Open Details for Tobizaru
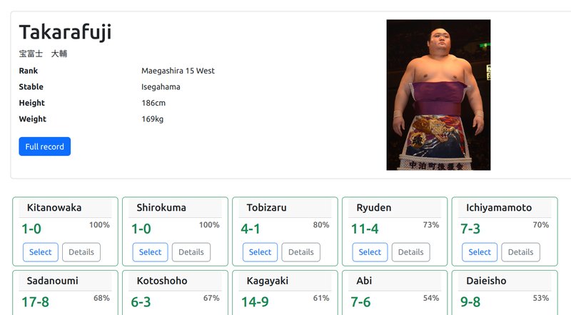571x315 pixels. click(300, 252)
